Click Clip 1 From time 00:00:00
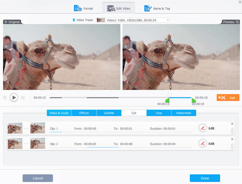 (x=90, y=129)
